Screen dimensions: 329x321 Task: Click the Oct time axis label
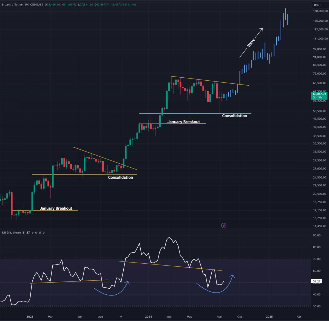pos(240,317)
